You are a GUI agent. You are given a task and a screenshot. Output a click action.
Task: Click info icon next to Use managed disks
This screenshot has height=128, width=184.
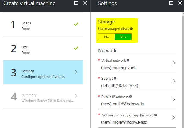click(x=131, y=29)
